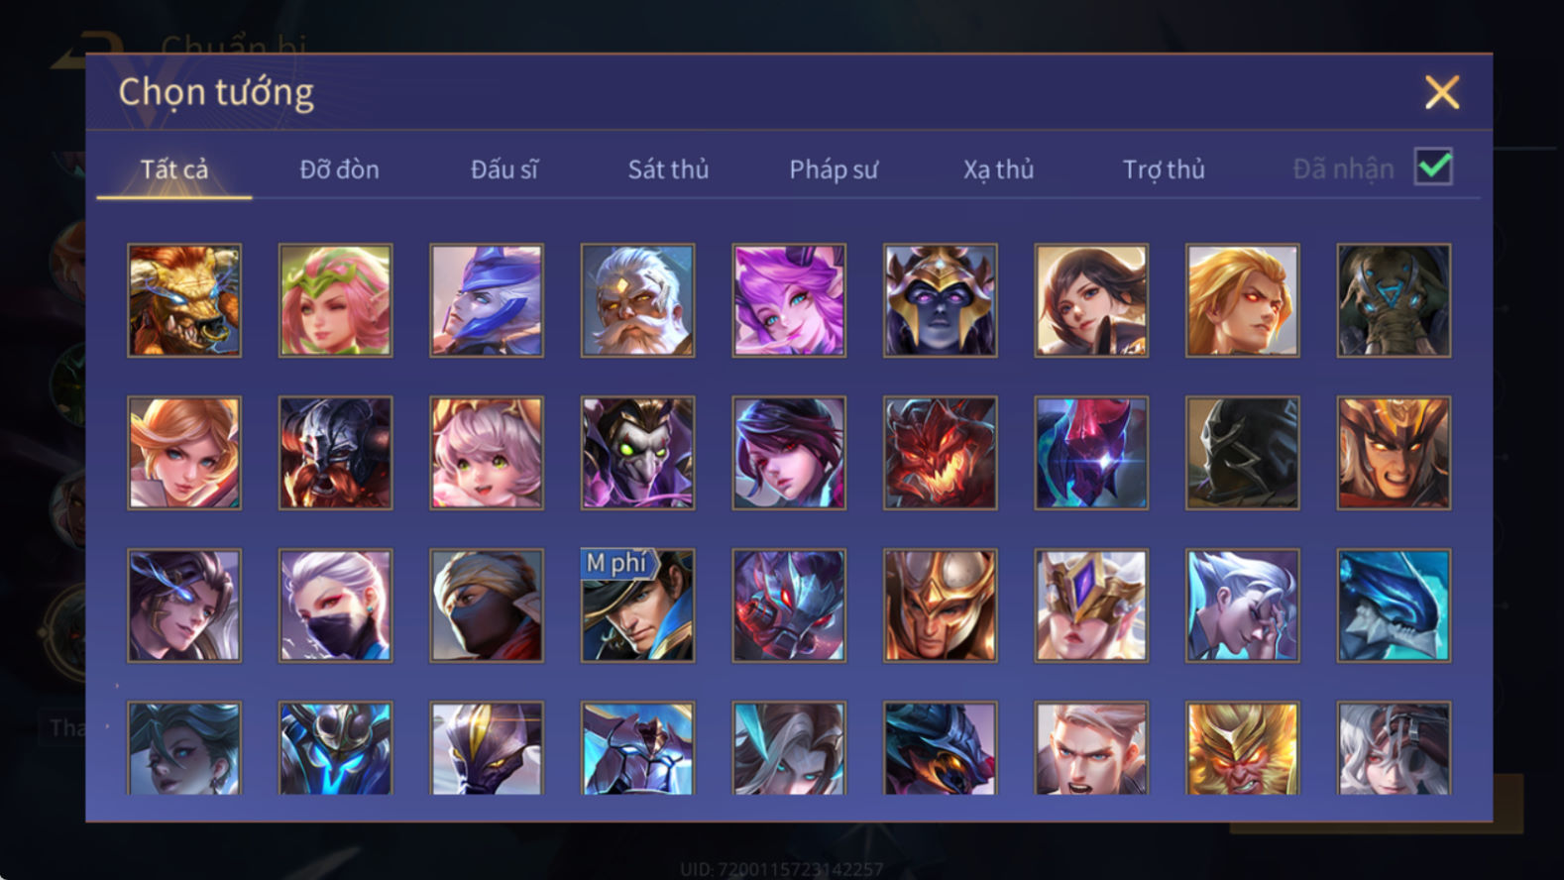Viewport: 1564px width, 880px height.
Task: Pick the golden monkey king hero portrait
Action: tap(1242, 748)
